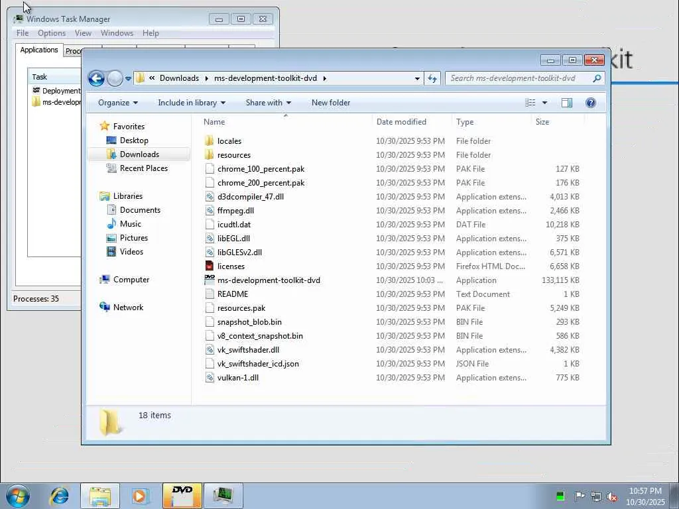Select the chrome_100_percent.pak file

point(261,169)
